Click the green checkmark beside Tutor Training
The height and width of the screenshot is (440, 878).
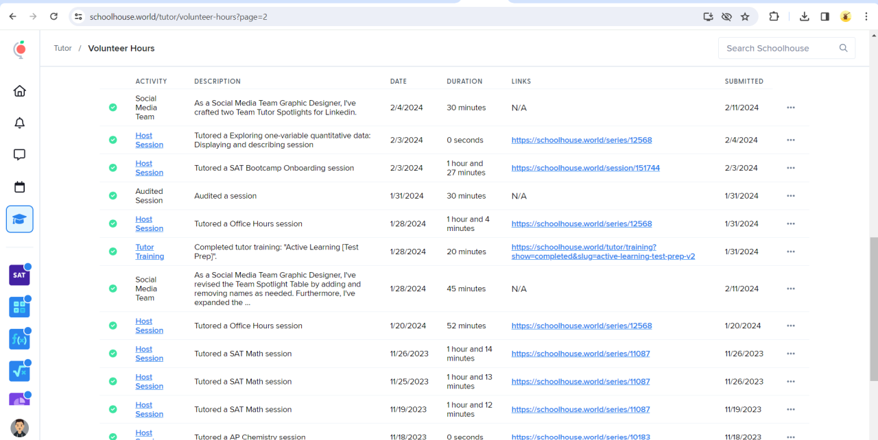click(x=112, y=252)
